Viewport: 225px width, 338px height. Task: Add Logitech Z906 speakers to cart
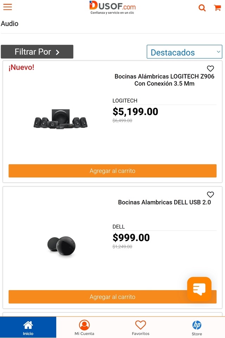point(112,171)
